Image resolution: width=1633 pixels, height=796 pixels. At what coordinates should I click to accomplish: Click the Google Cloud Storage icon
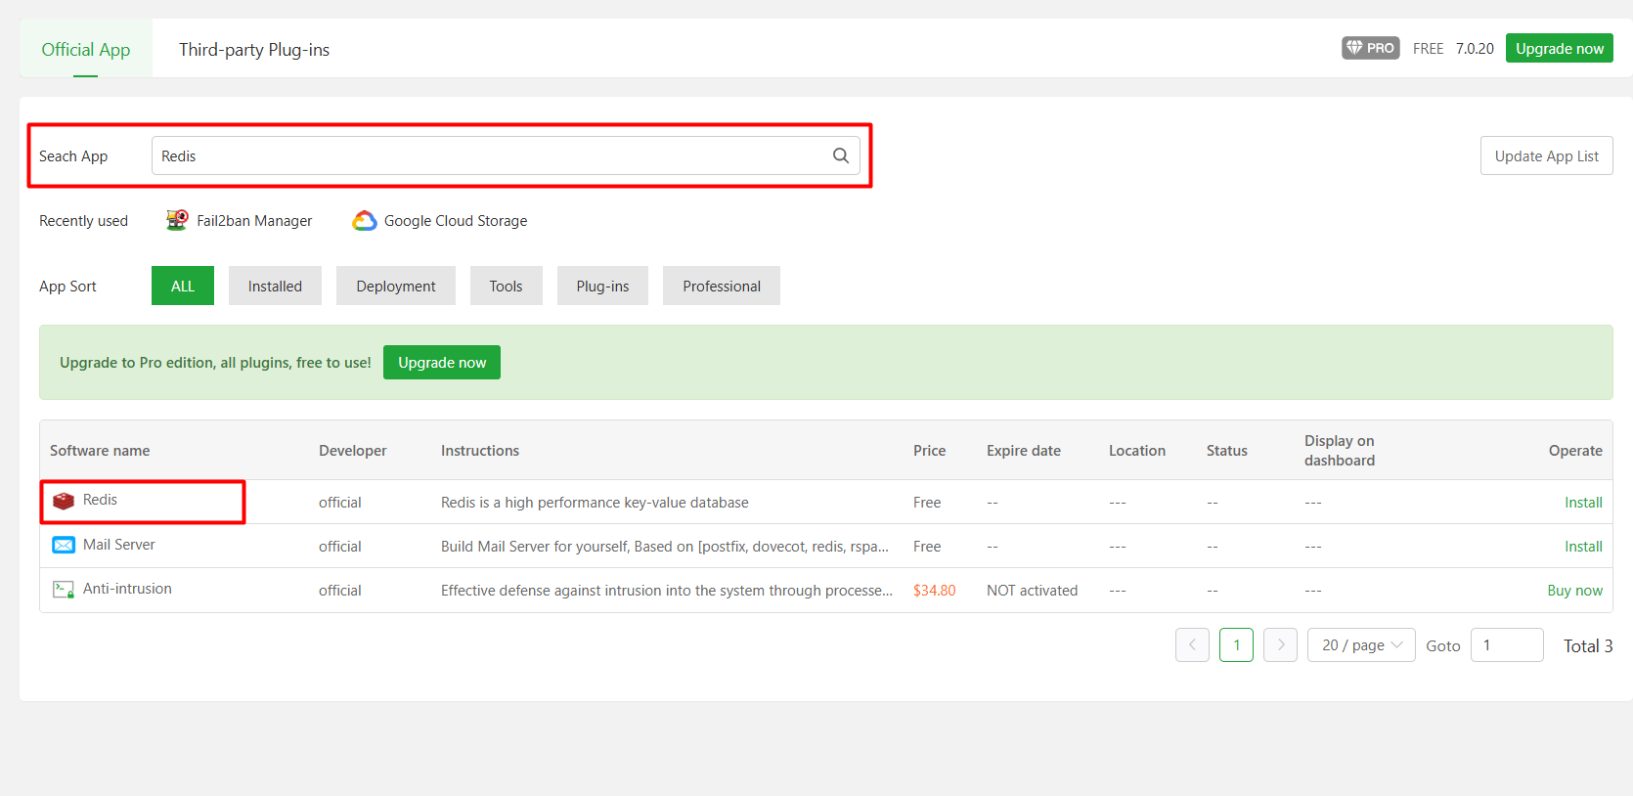[x=365, y=221]
